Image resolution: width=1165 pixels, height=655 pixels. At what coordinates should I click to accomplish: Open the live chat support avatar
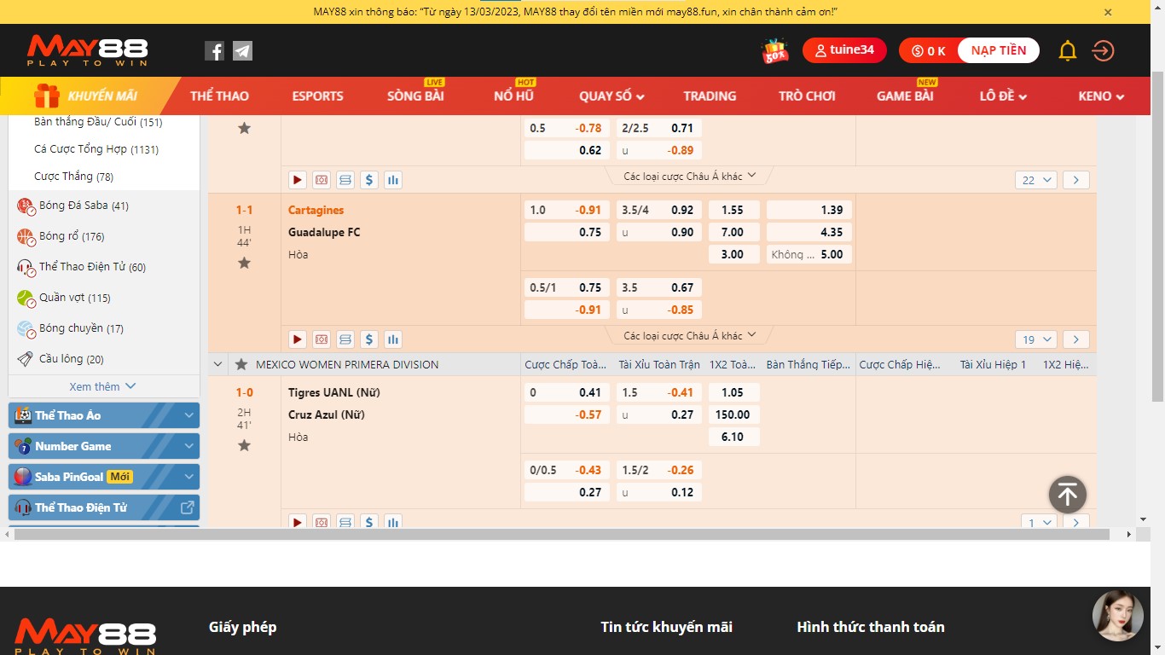tap(1118, 615)
